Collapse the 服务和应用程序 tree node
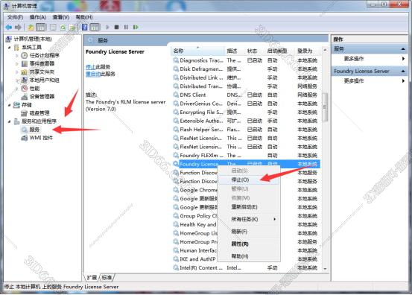Viewport: 412px width, 295px height. (x=9, y=121)
